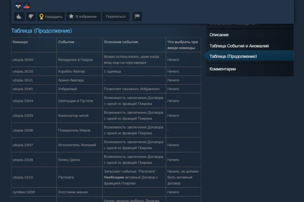Click the Корабль Аватар event cell

pos(71,72)
